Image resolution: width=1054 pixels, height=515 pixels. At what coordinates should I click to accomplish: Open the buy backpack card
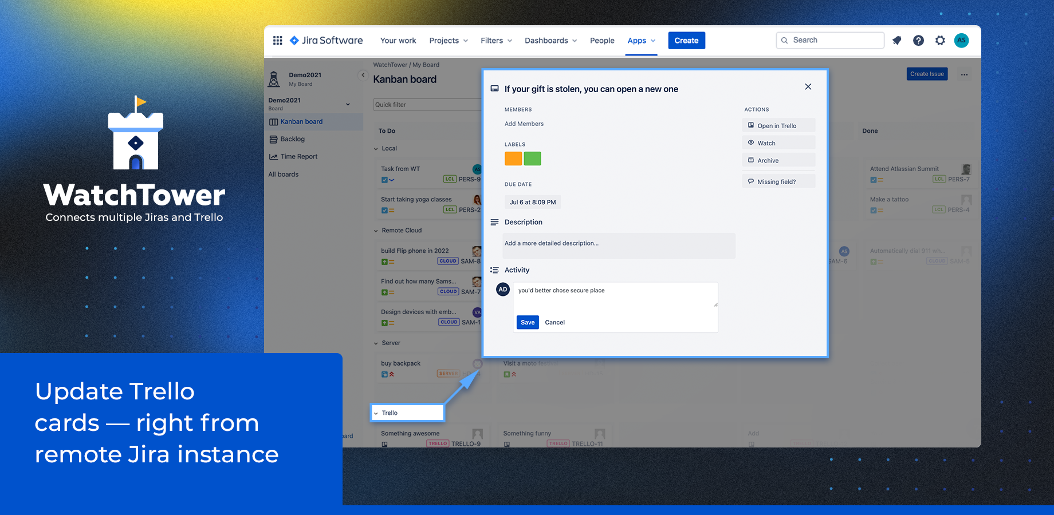(431, 369)
